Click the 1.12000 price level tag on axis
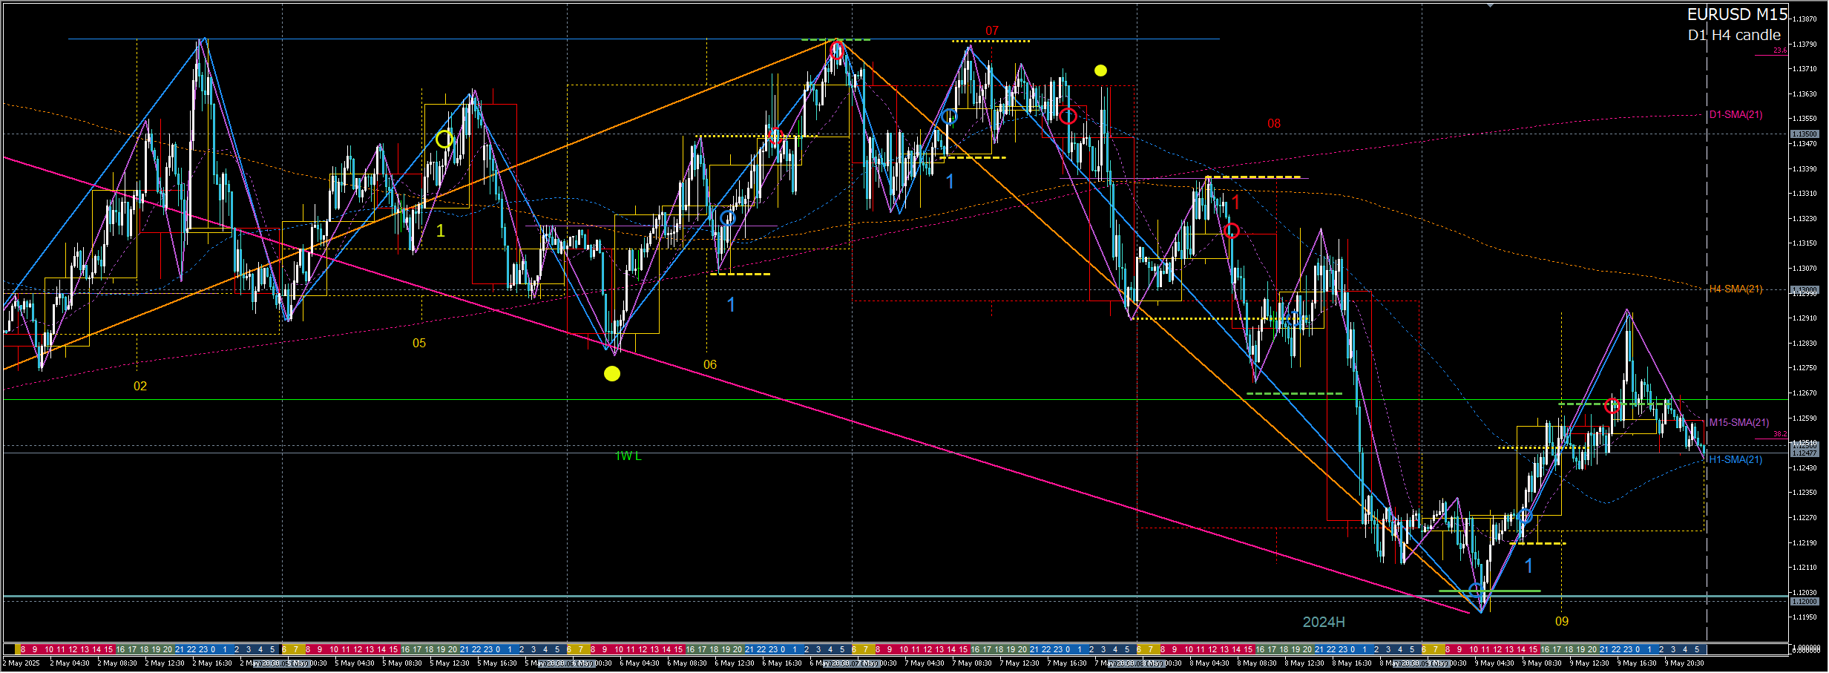 (x=1805, y=602)
